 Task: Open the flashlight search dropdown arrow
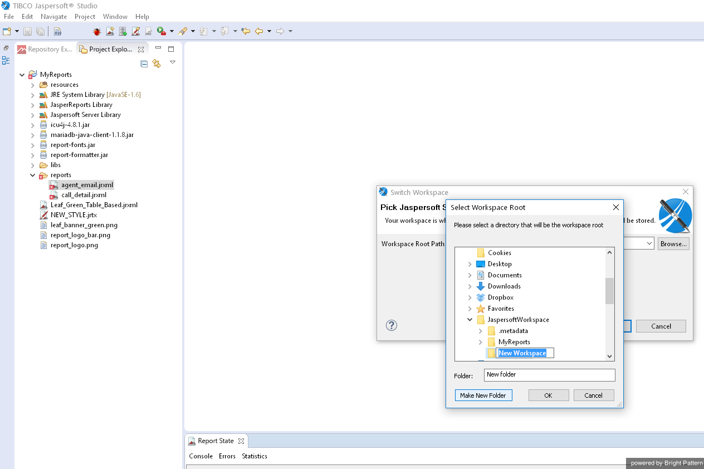click(193, 31)
